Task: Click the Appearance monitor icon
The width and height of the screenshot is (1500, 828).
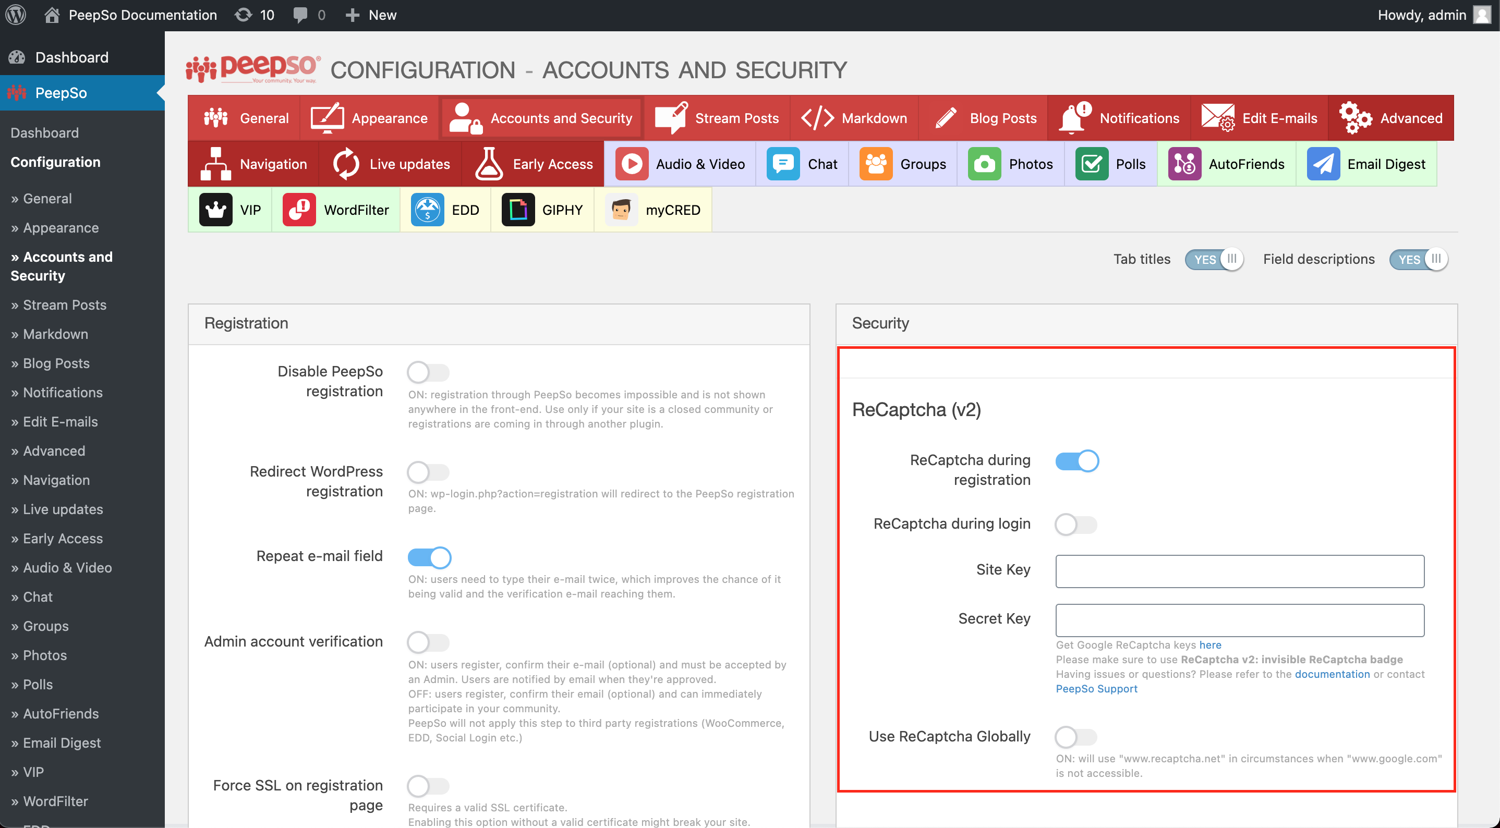Action: (327, 118)
